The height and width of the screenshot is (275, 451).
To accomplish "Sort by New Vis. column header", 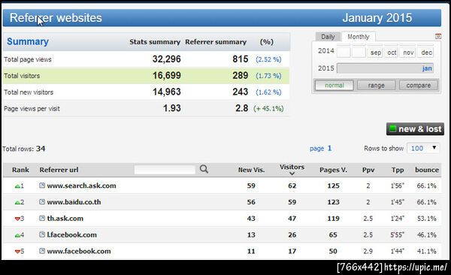I will [251, 170].
